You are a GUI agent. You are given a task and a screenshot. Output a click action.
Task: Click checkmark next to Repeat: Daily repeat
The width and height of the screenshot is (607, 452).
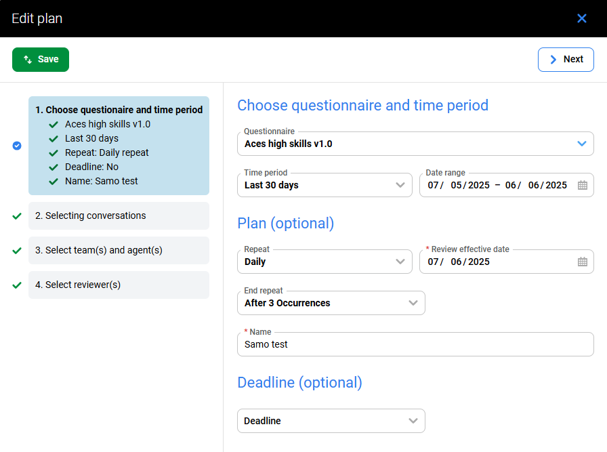54,152
